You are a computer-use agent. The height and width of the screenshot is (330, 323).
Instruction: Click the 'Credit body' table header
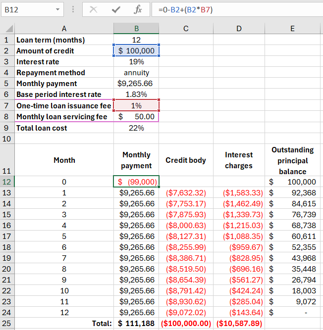point(186,160)
